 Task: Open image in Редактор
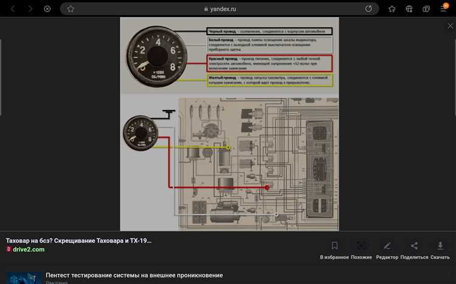(387, 249)
